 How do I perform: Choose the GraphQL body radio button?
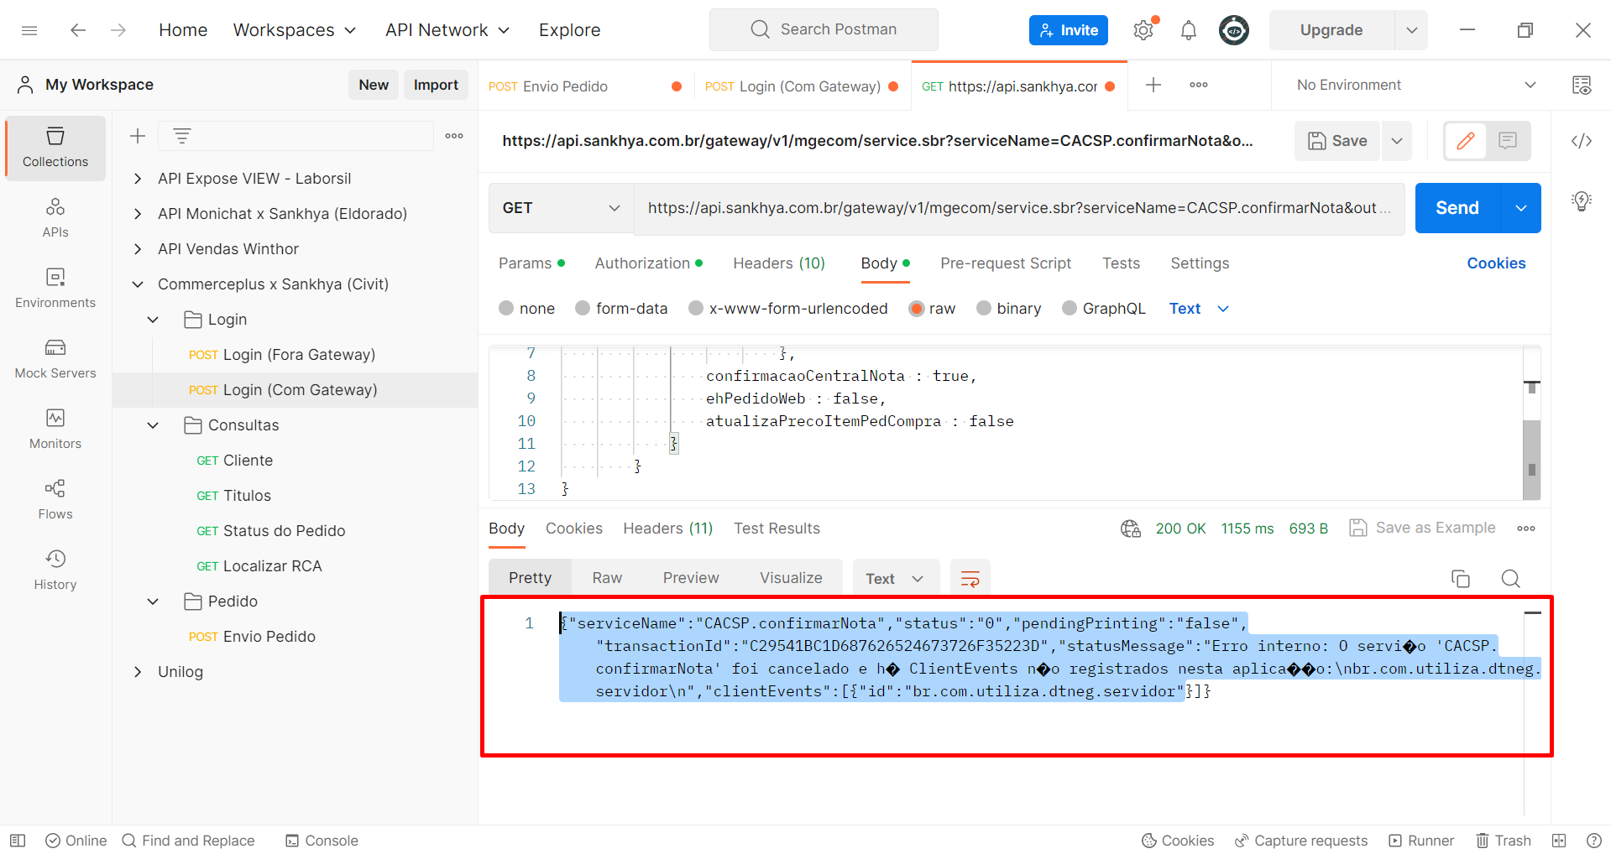[x=1070, y=309]
